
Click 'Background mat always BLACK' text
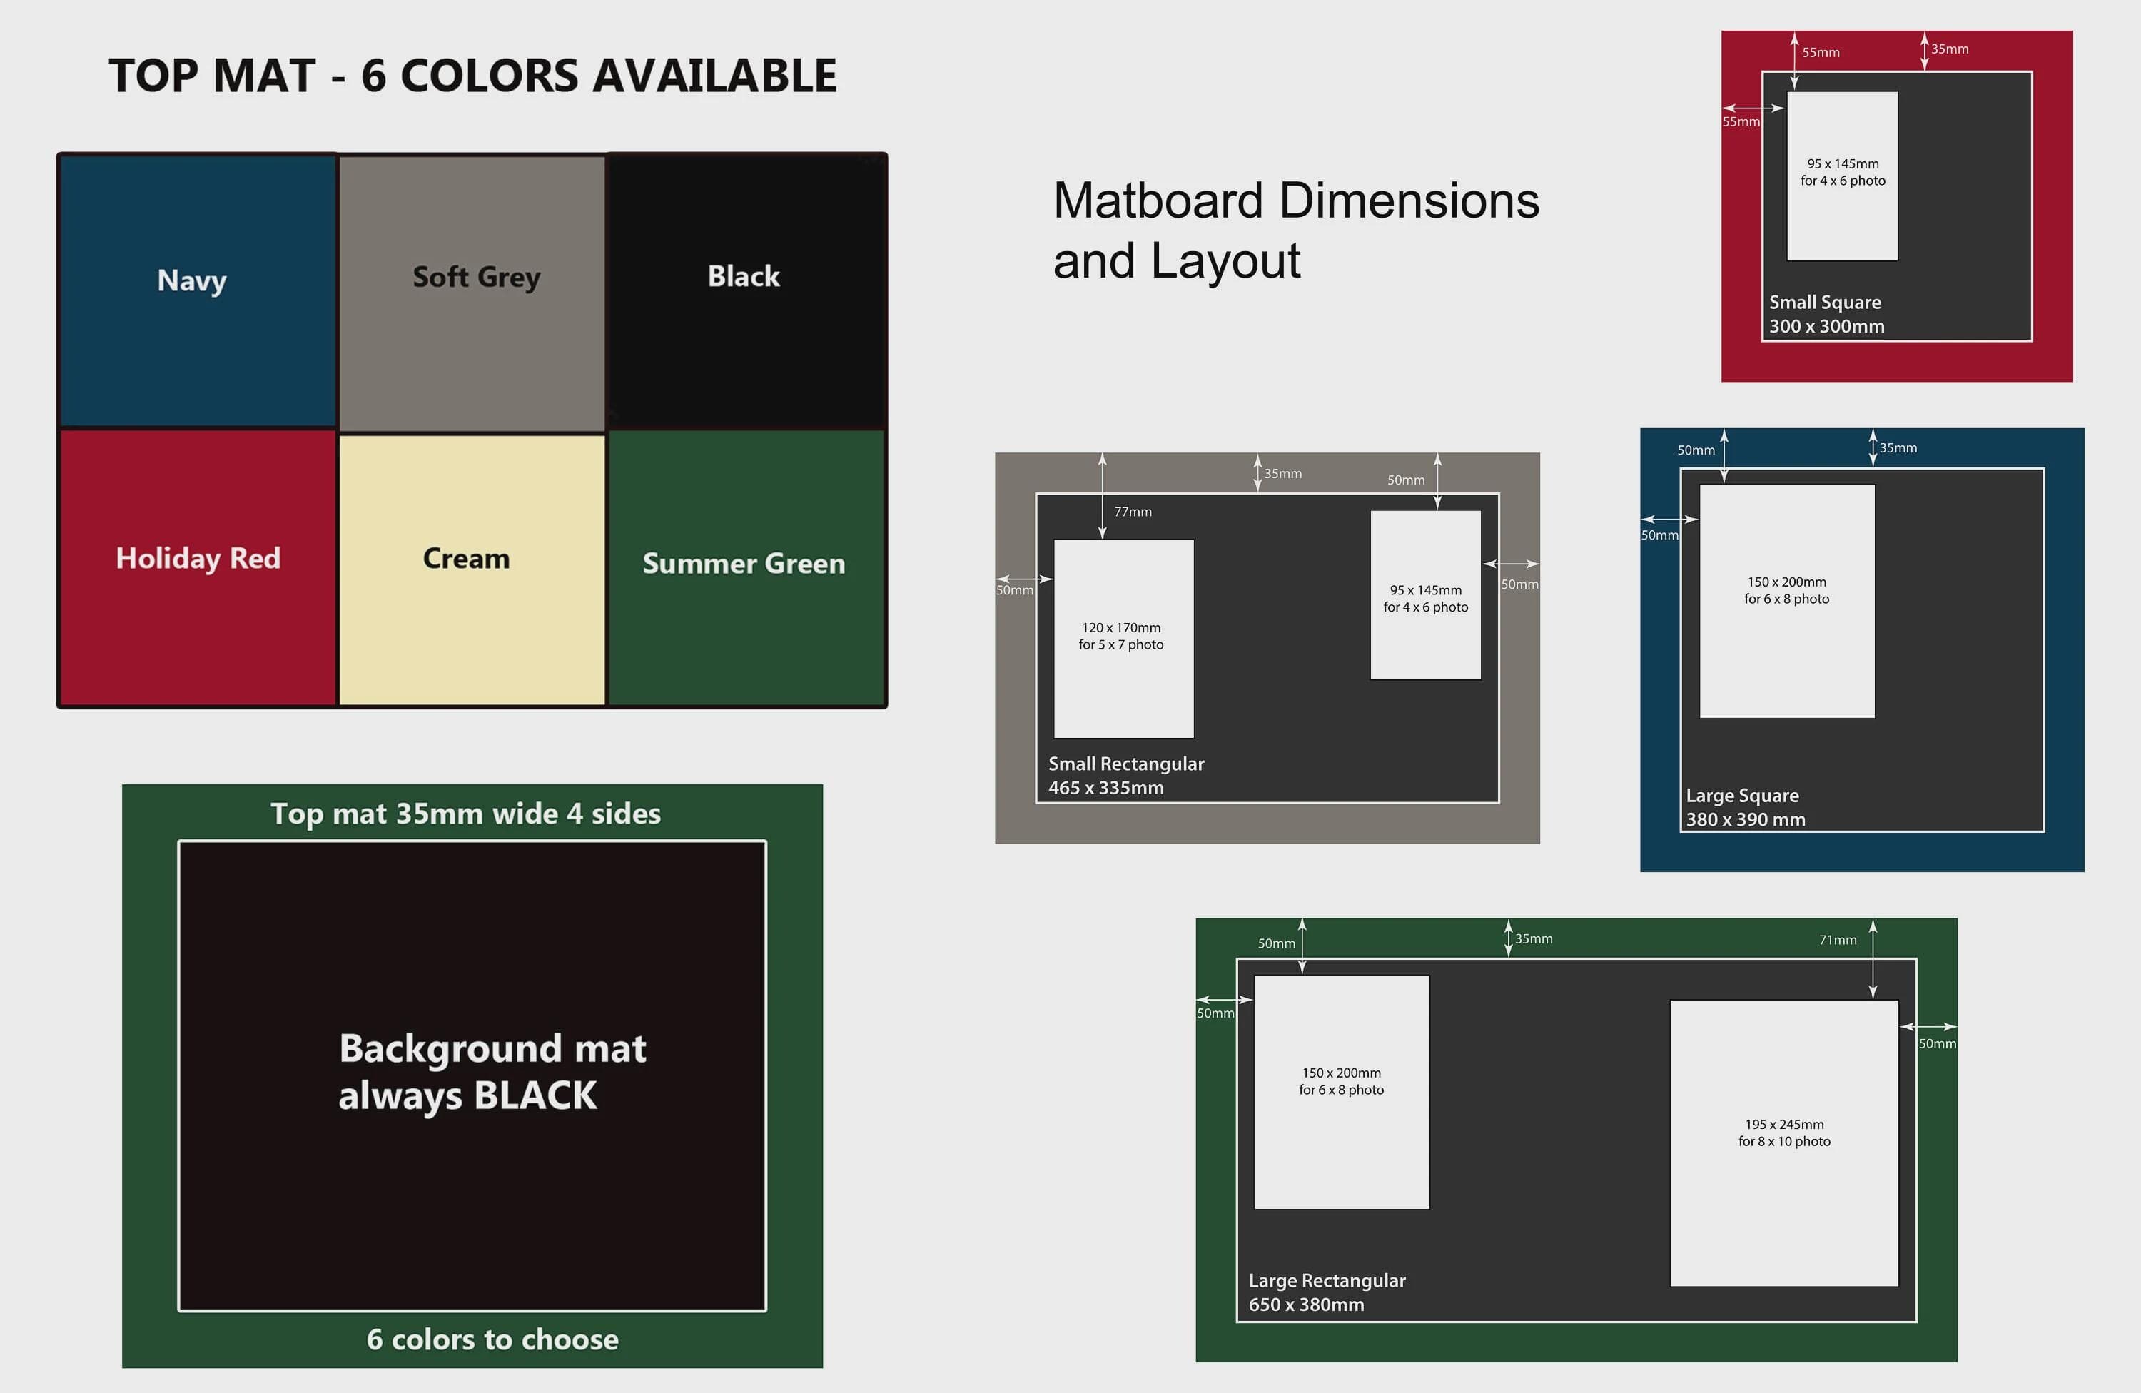[x=492, y=1072]
